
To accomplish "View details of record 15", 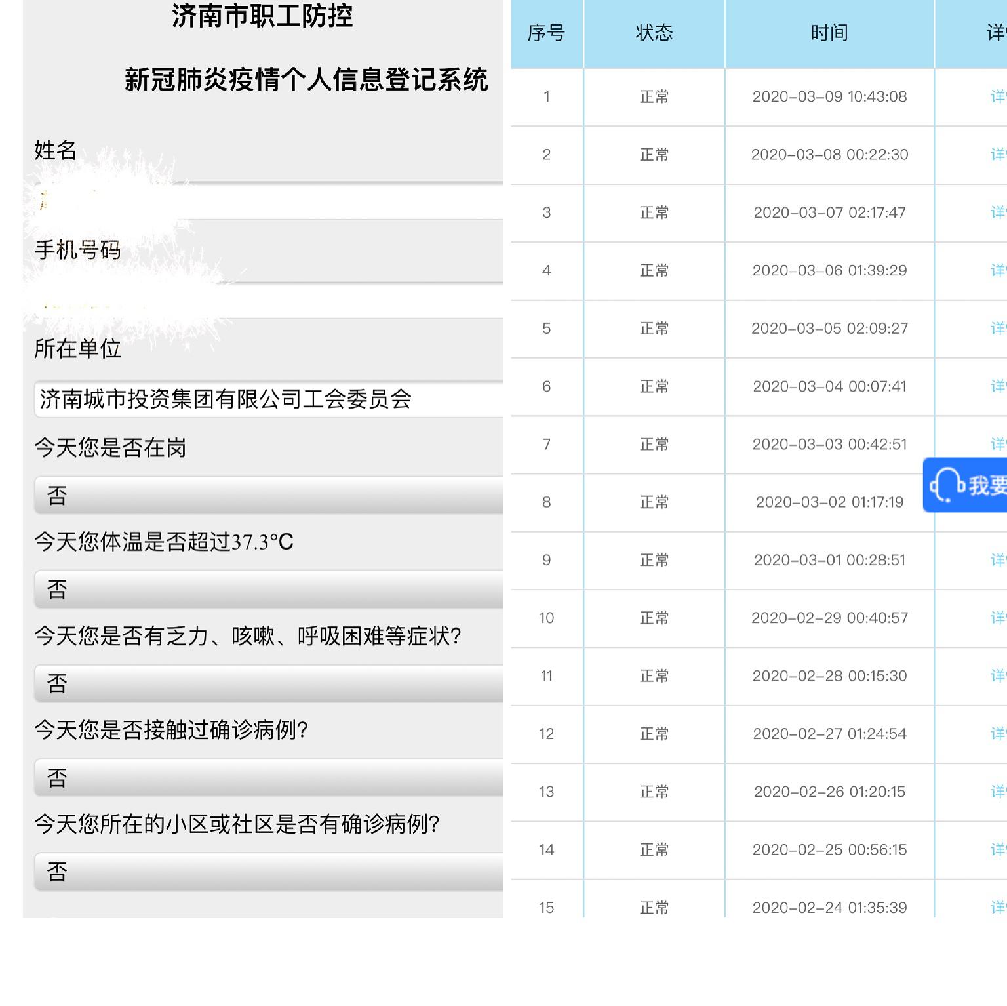I will pyautogui.click(x=997, y=907).
